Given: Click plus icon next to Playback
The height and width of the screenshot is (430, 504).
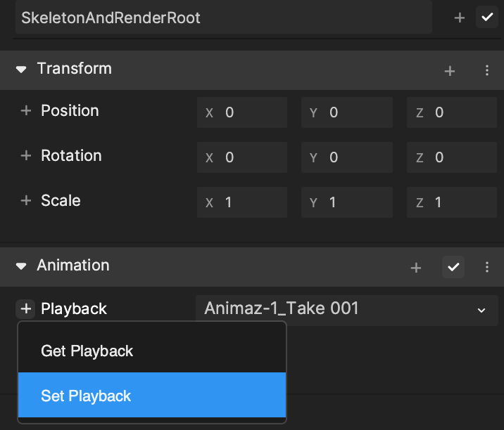Looking at the screenshot, I should (25, 309).
